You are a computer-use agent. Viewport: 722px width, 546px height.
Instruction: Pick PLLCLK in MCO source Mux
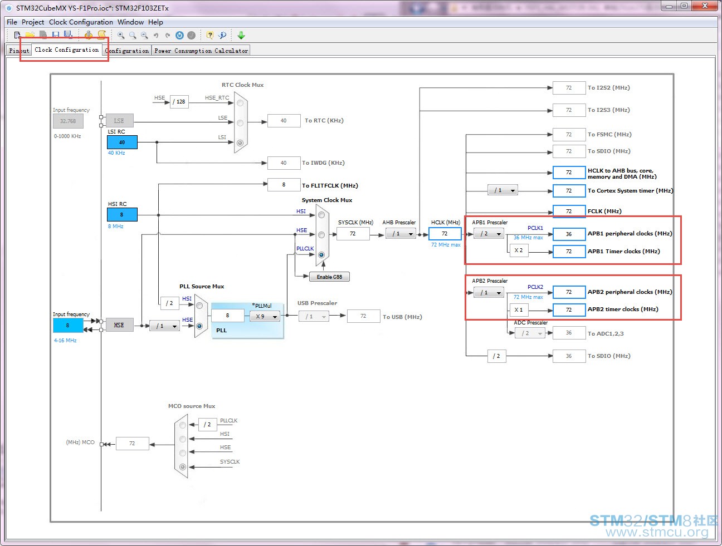pos(183,425)
